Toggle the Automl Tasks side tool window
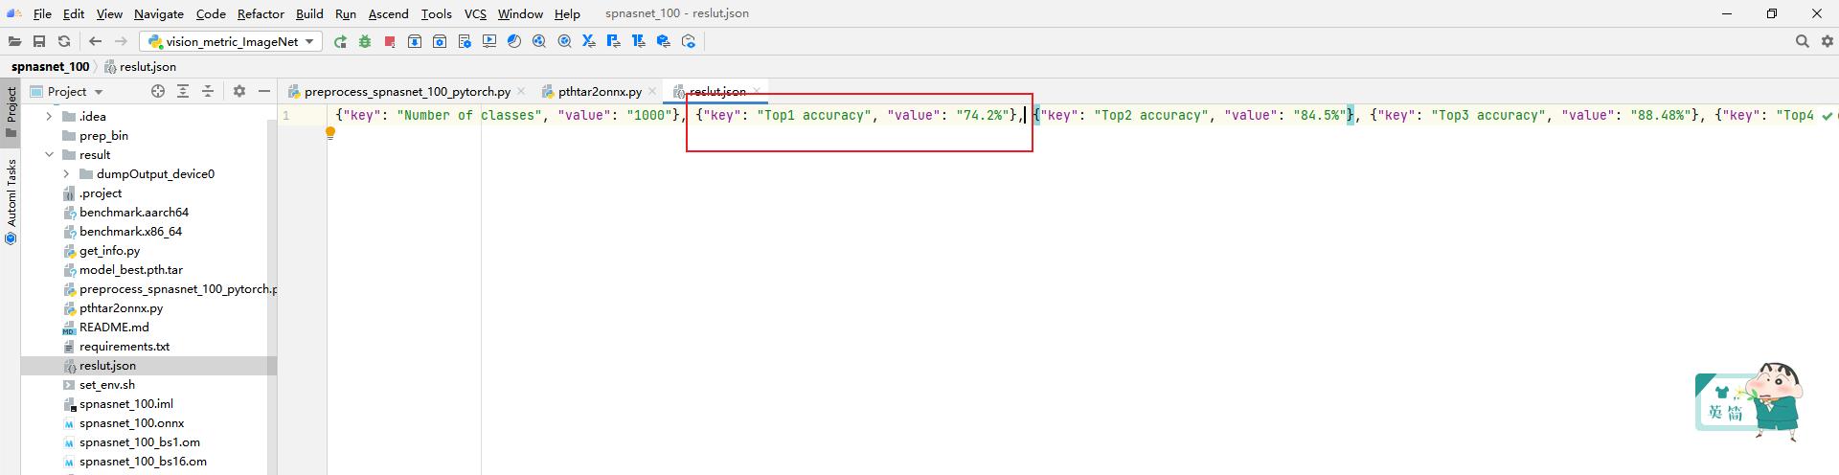Screen dimensions: 1839x475 click(x=11, y=201)
